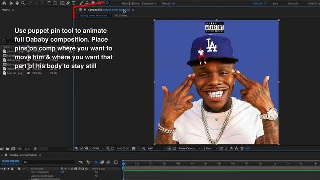The height and width of the screenshot is (180, 320).
Task: Click the timeline current time 0:00:00:00
Action: point(10,161)
